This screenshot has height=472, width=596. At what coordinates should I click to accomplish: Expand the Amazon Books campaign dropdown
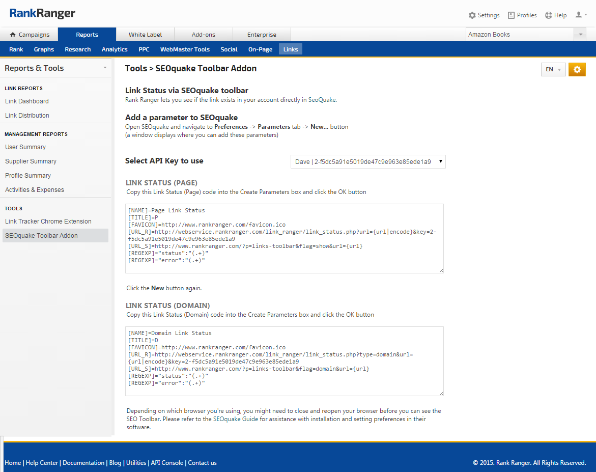[x=580, y=35]
